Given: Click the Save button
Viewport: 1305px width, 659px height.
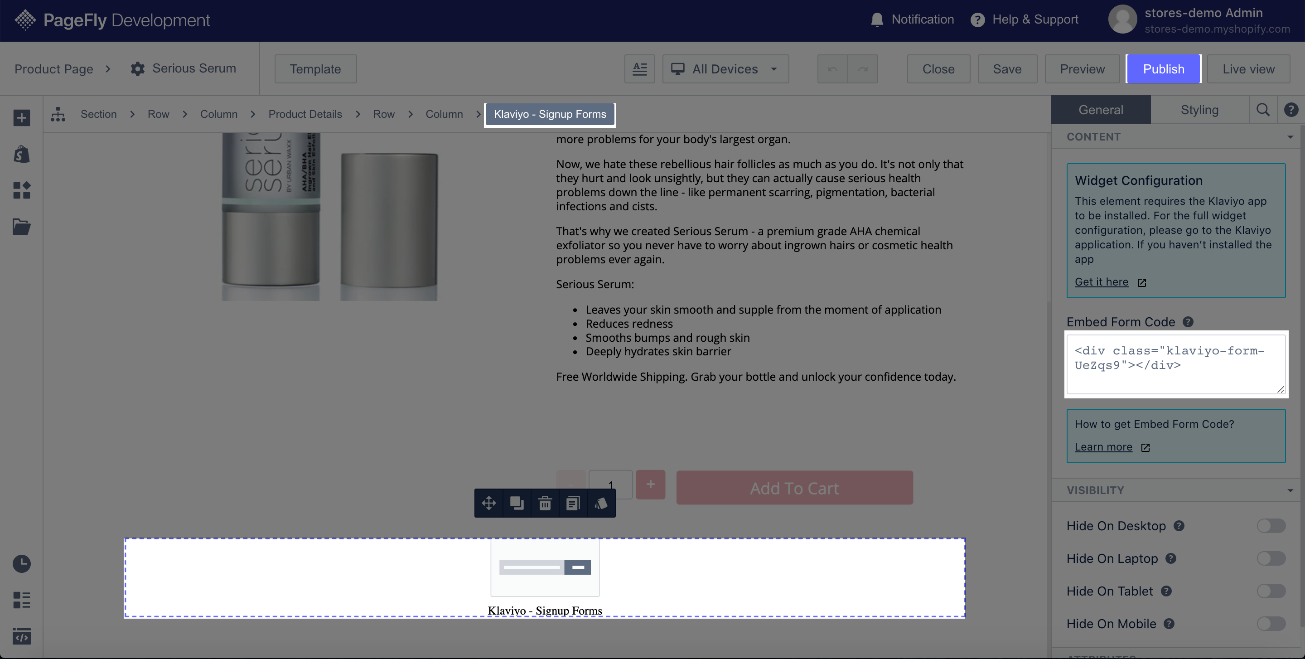Looking at the screenshot, I should click(x=1006, y=69).
